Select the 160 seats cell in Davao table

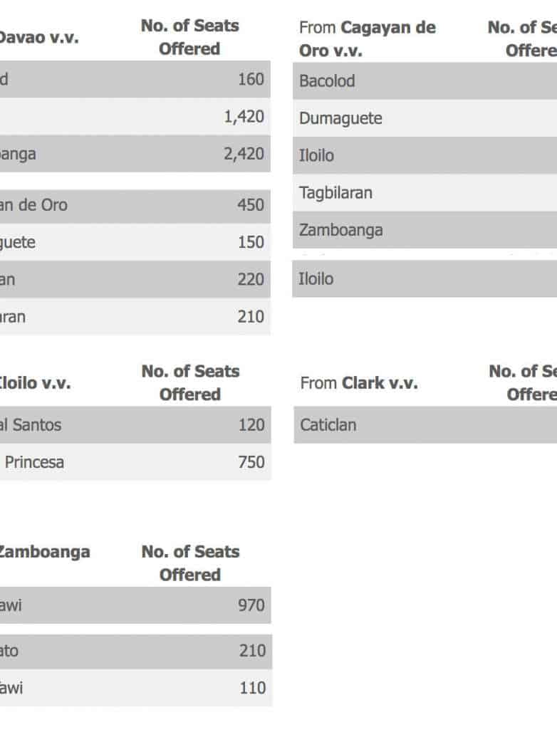pyautogui.click(x=251, y=79)
